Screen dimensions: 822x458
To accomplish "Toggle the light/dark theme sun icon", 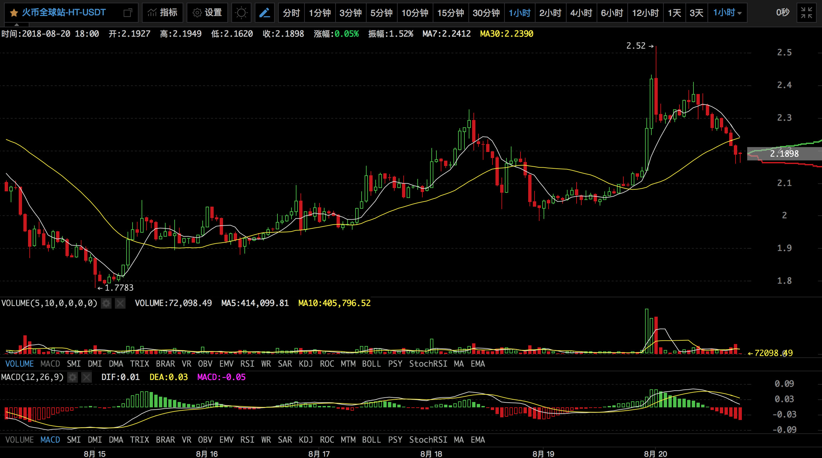I will point(241,13).
